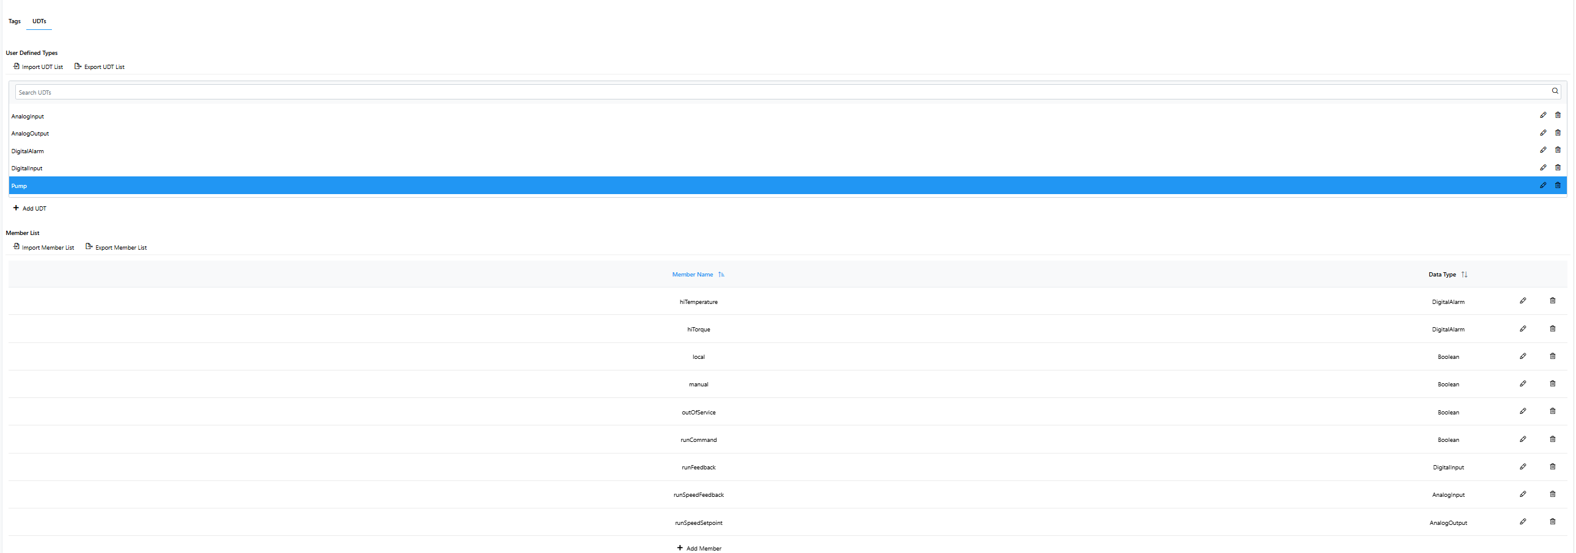
Task: Sort by Data Type column
Action: pyautogui.click(x=1448, y=274)
